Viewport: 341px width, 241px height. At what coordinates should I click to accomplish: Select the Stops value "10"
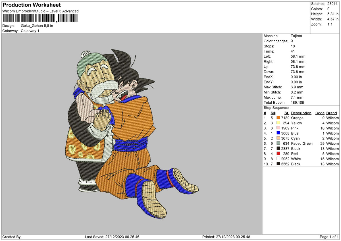[x=293, y=46]
